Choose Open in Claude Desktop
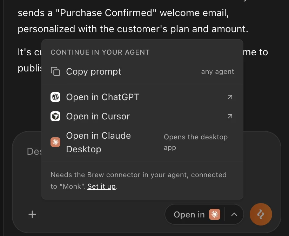 pyautogui.click(x=142, y=142)
